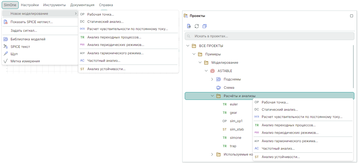Image resolution: width=358 pixels, height=163 pixels.
Task: Click the refresh icon in Проекты panel
Action: (x=197, y=26)
